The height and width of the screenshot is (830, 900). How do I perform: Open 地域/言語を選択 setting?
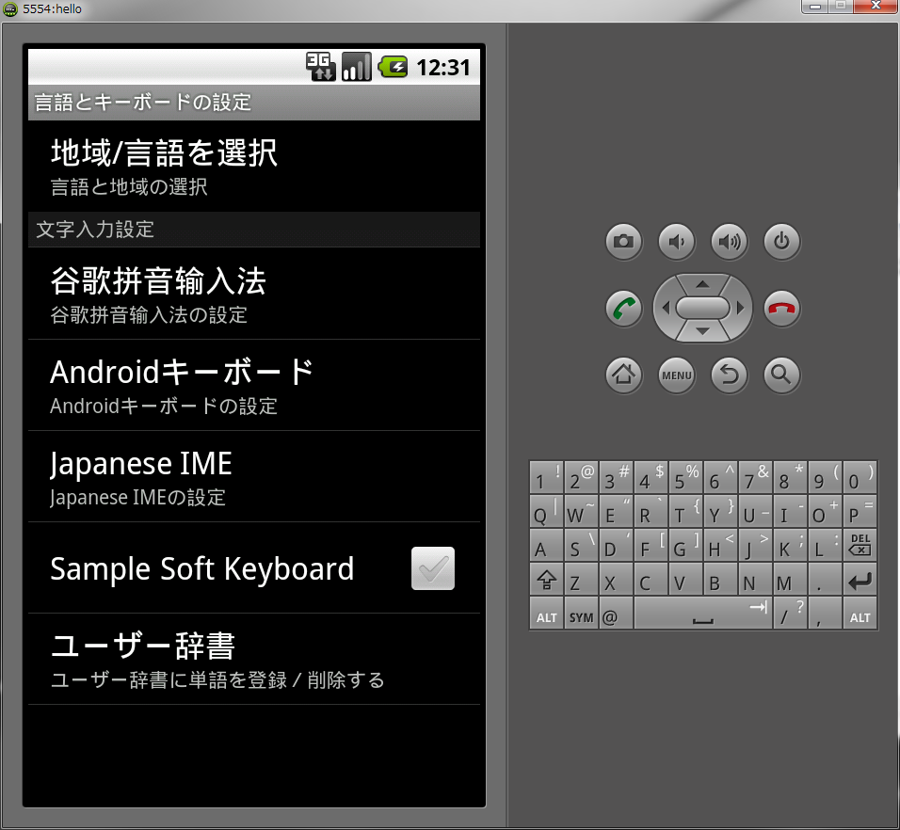[254, 167]
